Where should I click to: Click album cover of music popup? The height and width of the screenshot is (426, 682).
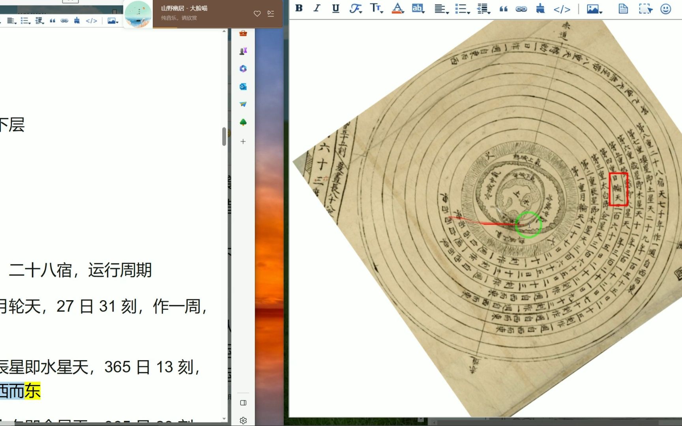coord(138,14)
